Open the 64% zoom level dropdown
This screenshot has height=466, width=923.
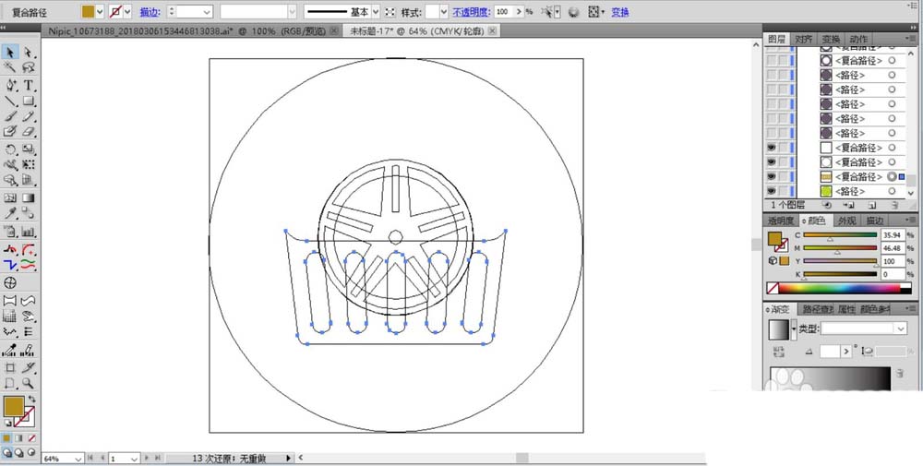(78, 459)
